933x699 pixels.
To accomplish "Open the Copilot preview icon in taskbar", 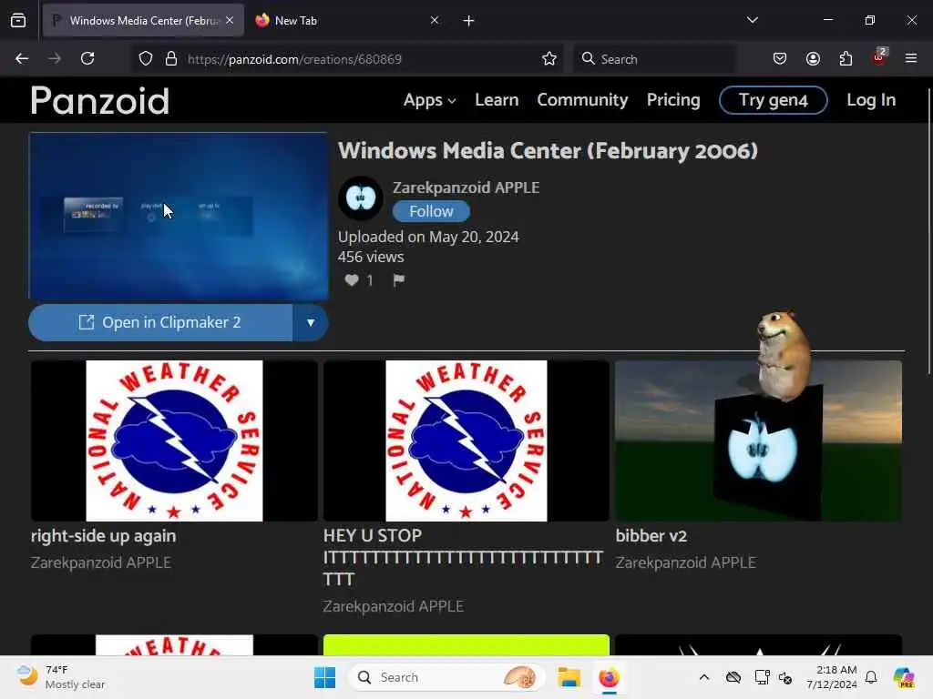I will 904,677.
